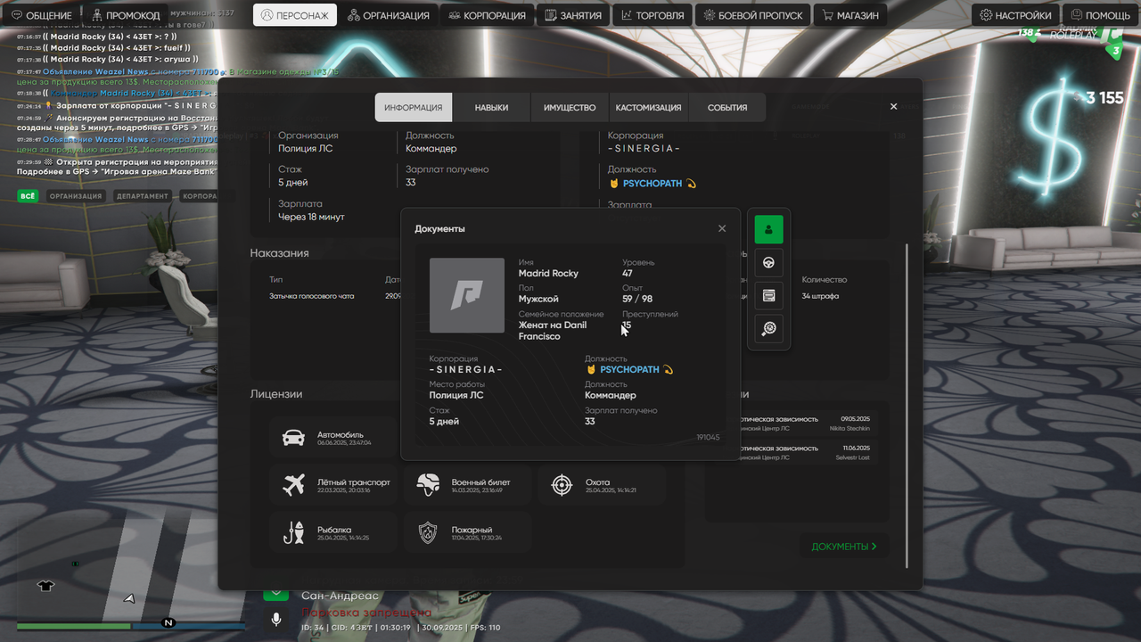Open the ПОМОЩЬ help button
This screenshot has width=1141, height=642.
pos(1100,15)
